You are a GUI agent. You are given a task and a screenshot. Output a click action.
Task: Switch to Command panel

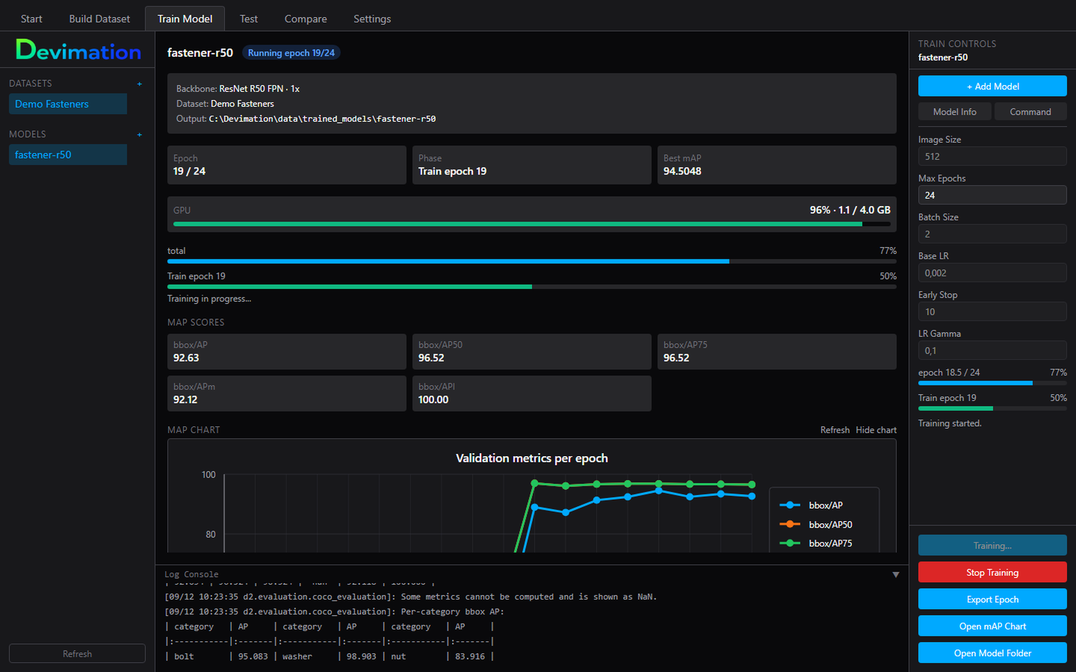click(x=1030, y=112)
